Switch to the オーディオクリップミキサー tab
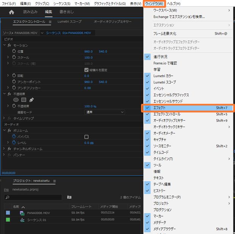 click(113, 22)
